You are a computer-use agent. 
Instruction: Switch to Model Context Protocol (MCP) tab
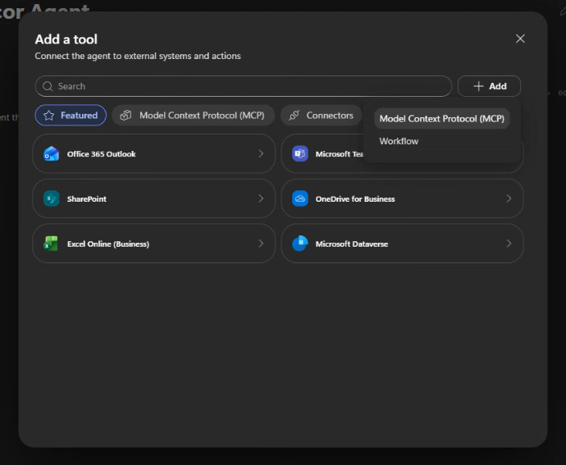[193, 115]
